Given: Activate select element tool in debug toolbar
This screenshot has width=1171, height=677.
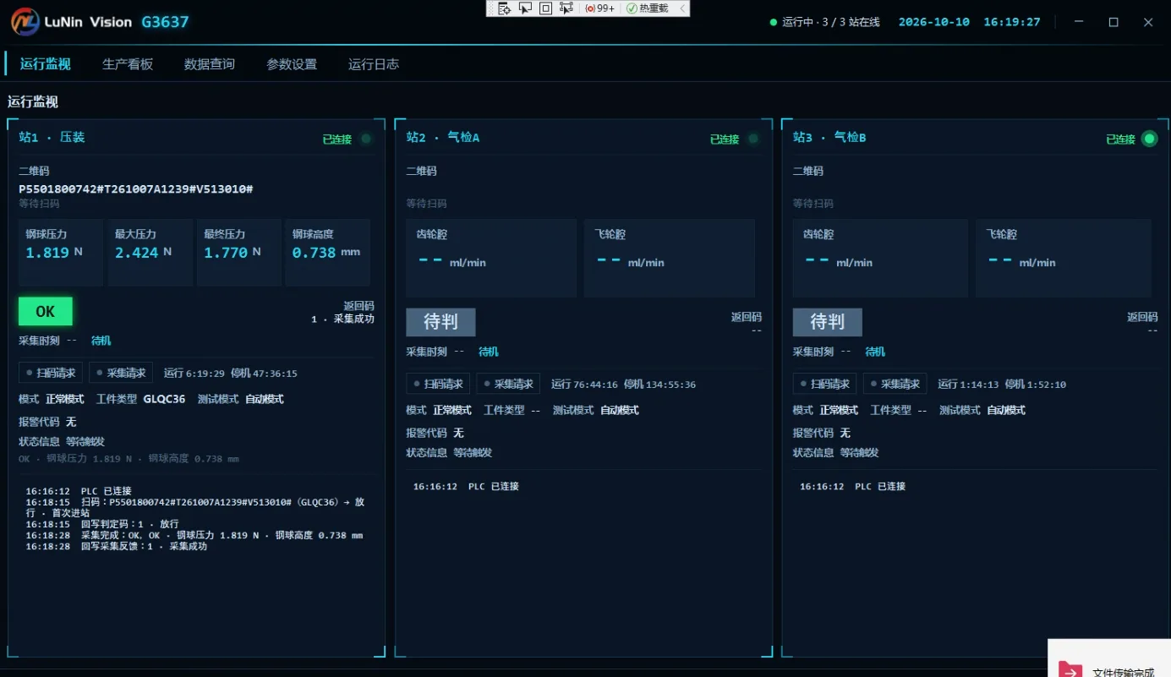Looking at the screenshot, I should [x=525, y=8].
